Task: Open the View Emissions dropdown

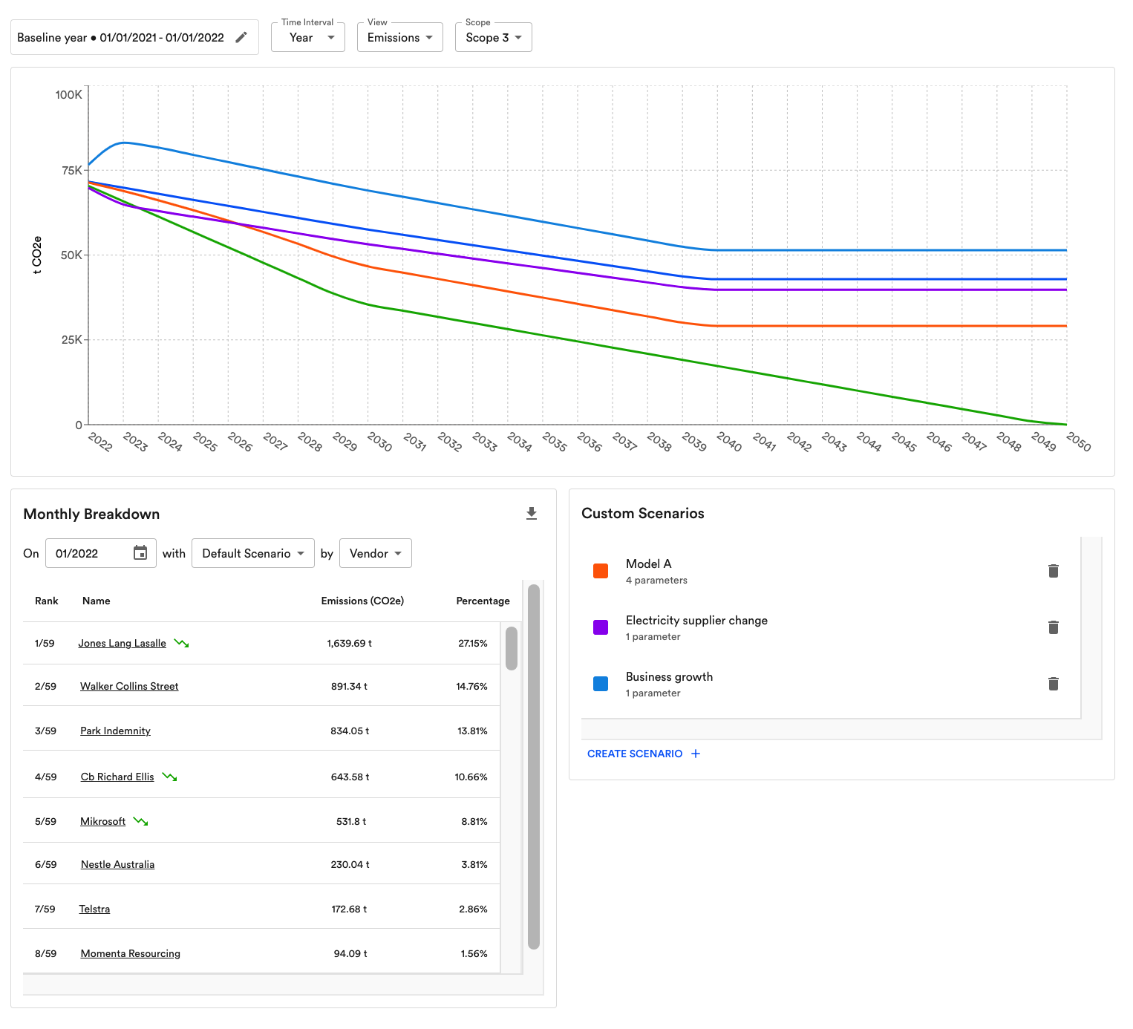Action: coord(400,37)
